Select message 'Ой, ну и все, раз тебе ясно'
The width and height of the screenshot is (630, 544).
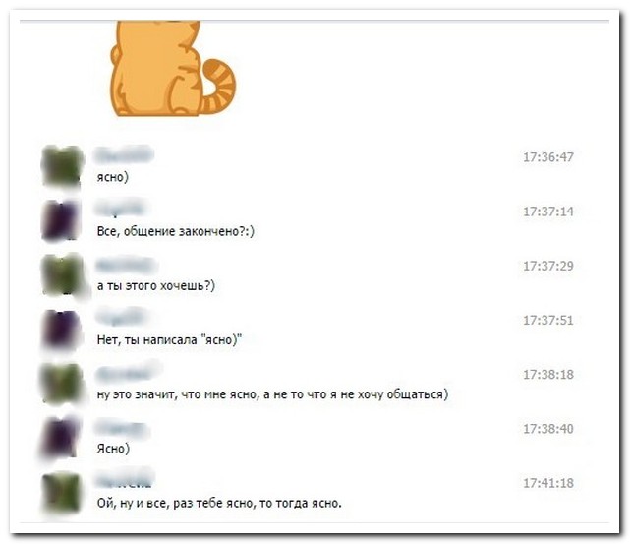tap(219, 503)
